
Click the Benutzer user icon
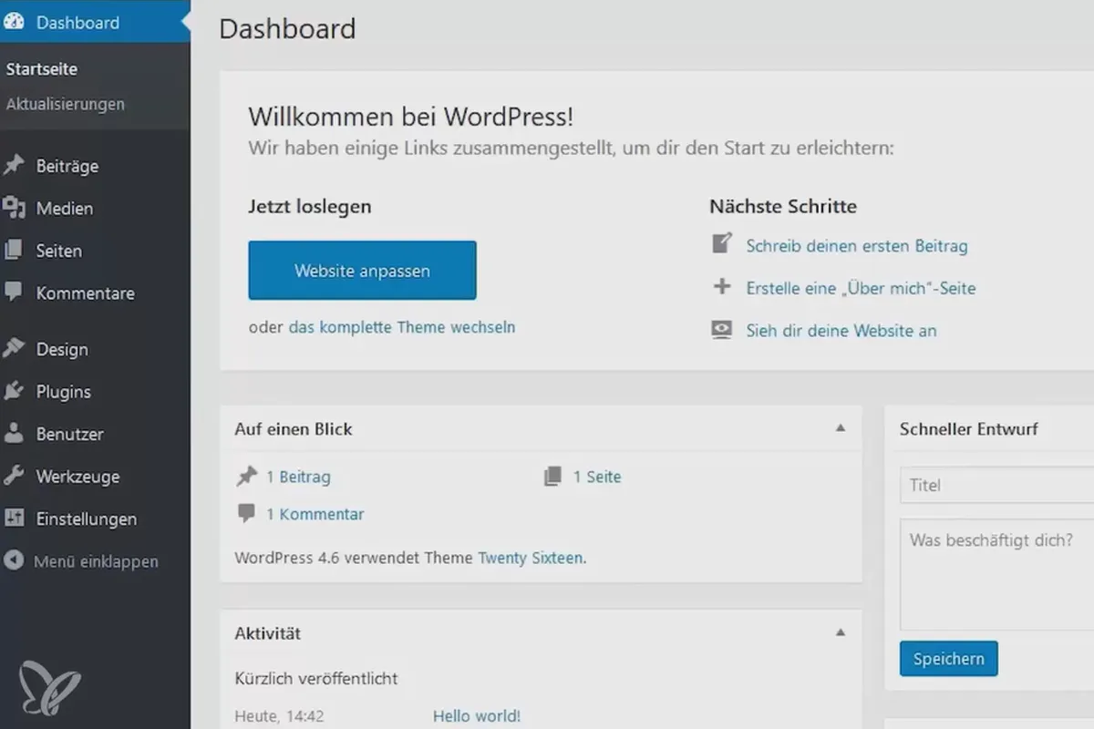coord(14,434)
